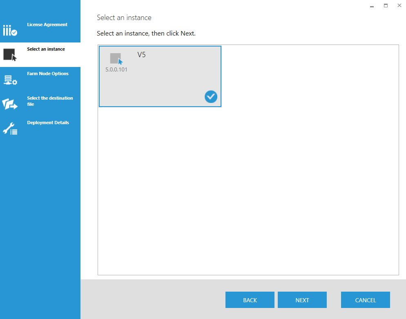Viewport: 406px width, 319px height.
Task: Click the Deployment Details wrench icon
Action: coord(10,129)
